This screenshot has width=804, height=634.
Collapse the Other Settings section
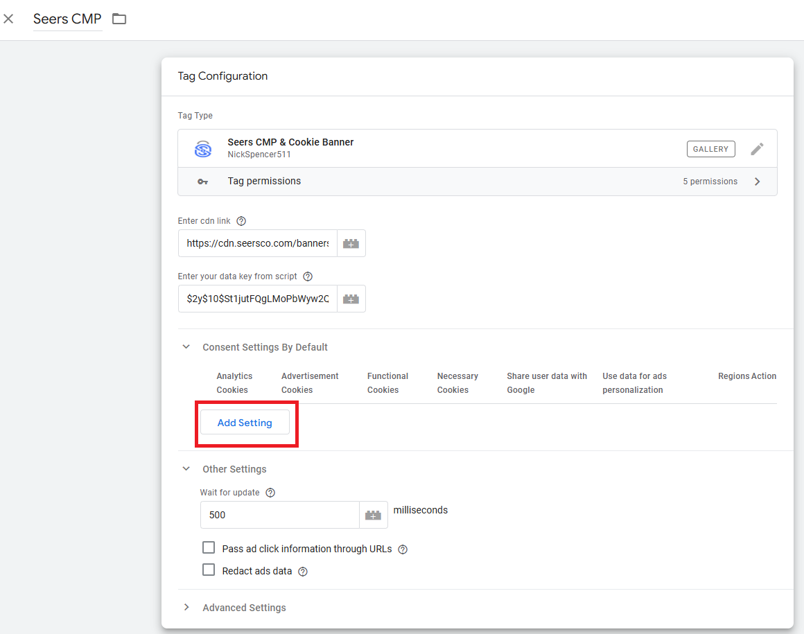point(186,469)
